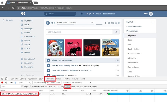167x102 pixels.
Task: Toggle repeat mode in audio player
Action: (112, 23)
